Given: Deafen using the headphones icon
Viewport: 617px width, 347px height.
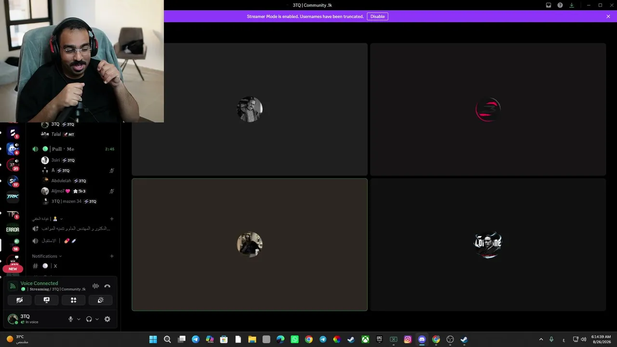Looking at the screenshot, I should pyautogui.click(x=89, y=319).
